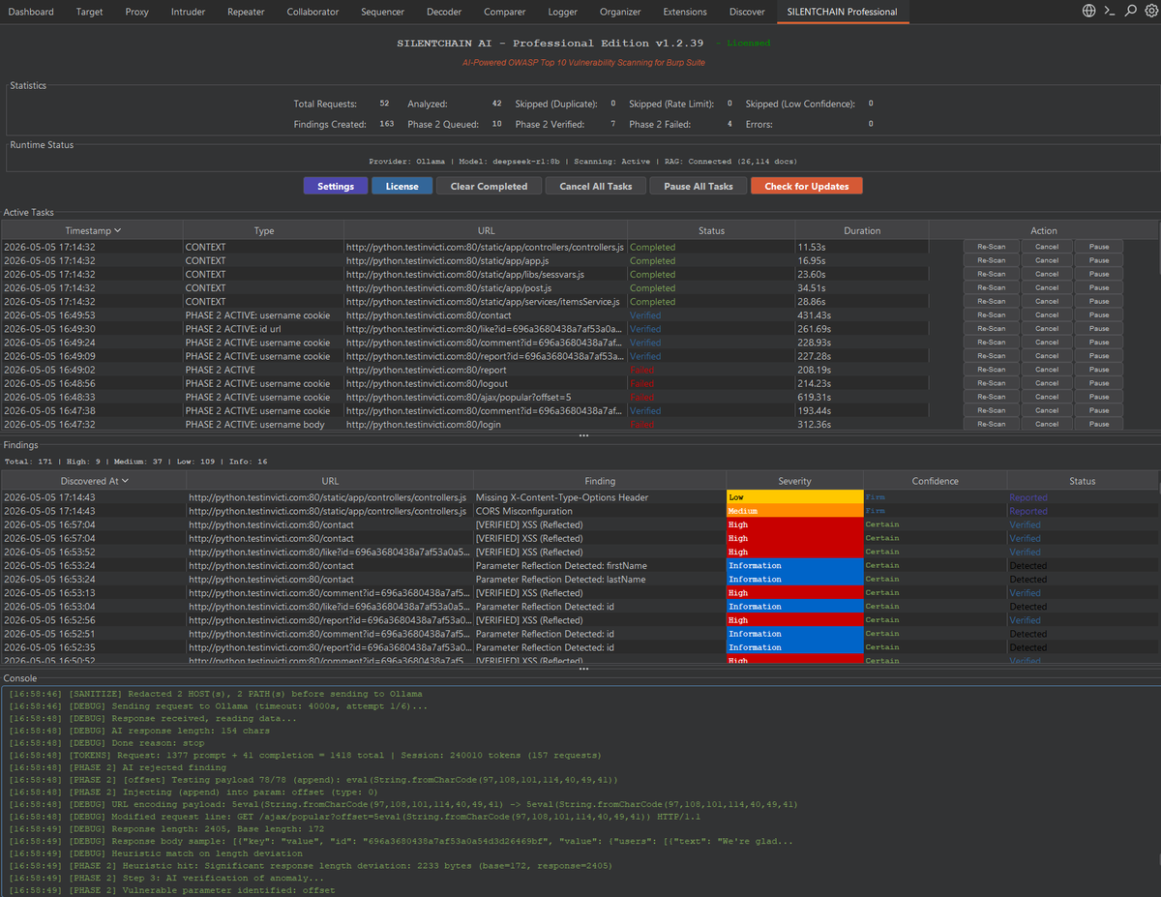Sort Findings by Discovered At column
Image resolution: width=1161 pixels, height=897 pixels.
(x=94, y=481)
